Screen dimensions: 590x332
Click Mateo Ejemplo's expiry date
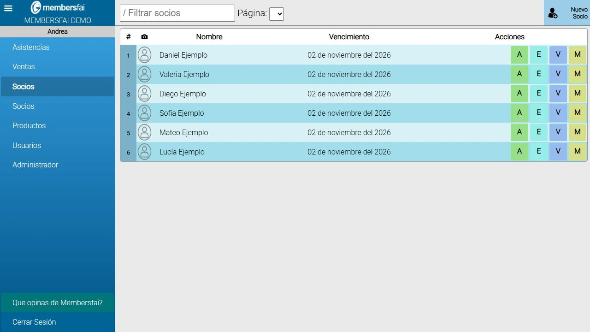[x=349, y=132]
